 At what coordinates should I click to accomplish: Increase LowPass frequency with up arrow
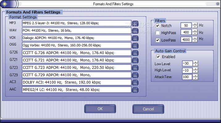195,38
